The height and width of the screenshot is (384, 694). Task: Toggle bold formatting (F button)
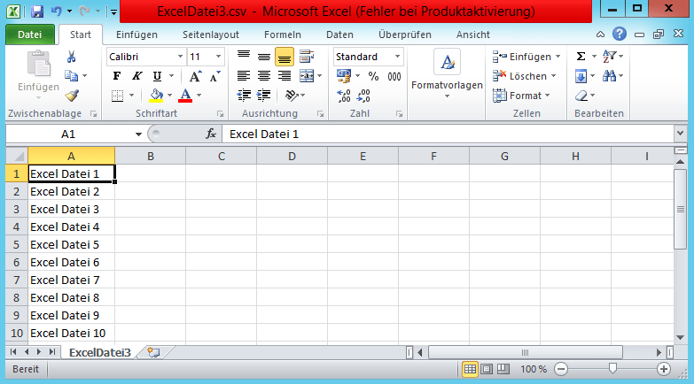point(116,76)
